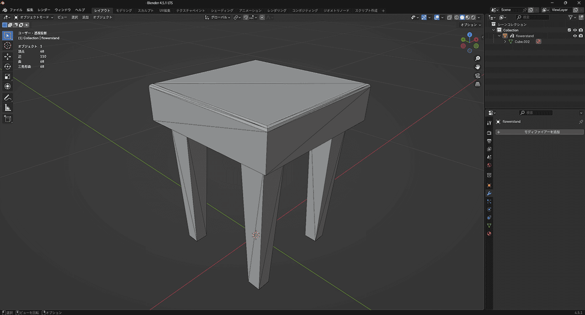The width and height of the screenshot is (585, 315).
Task: Select the Move tool in the toolbar
Action: pos(8,56)
